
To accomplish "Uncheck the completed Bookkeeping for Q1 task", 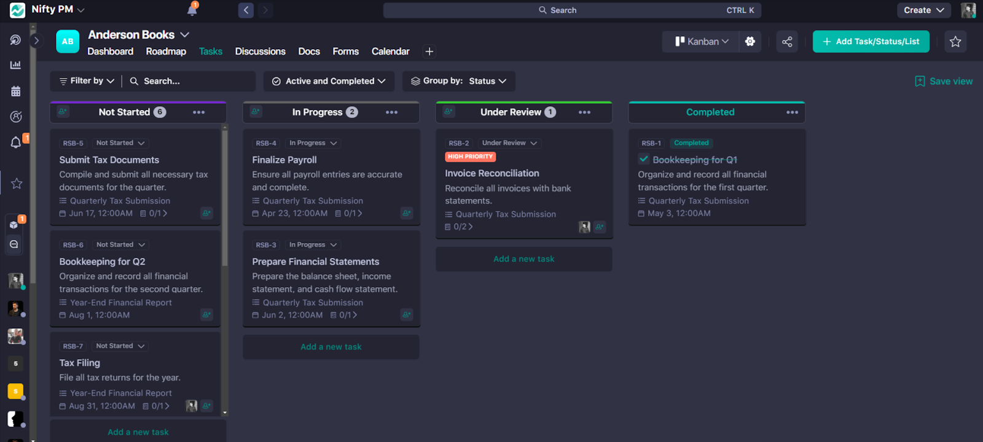I will [x=644, y=159].
